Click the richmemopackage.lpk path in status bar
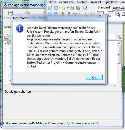Image resolution: width=125 pixels, height=130 pixels. (51, 123)
